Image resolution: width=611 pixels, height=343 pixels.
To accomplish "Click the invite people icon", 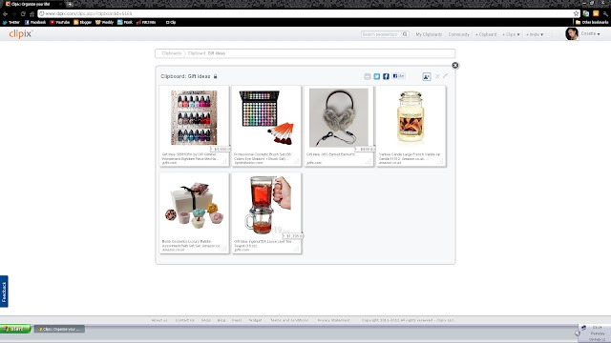I will tap(427, 76).
